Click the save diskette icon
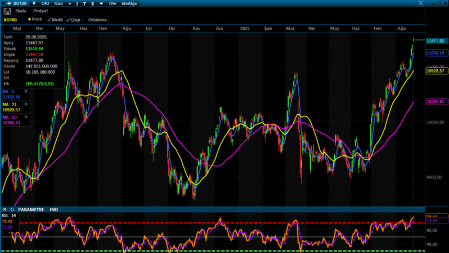 [6, 11]
